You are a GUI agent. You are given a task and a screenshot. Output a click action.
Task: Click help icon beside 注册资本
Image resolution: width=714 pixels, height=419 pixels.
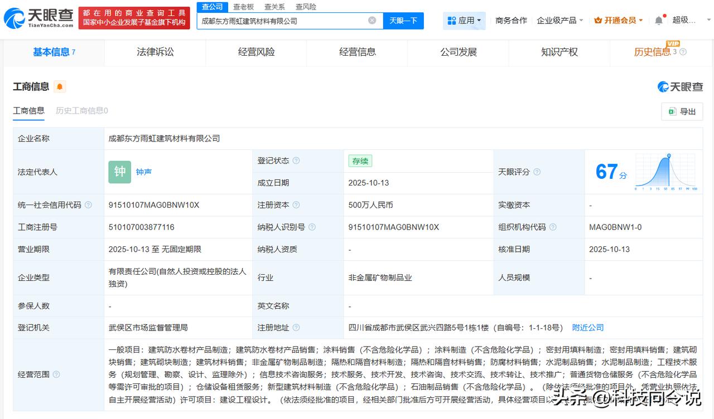coord(296,205)
